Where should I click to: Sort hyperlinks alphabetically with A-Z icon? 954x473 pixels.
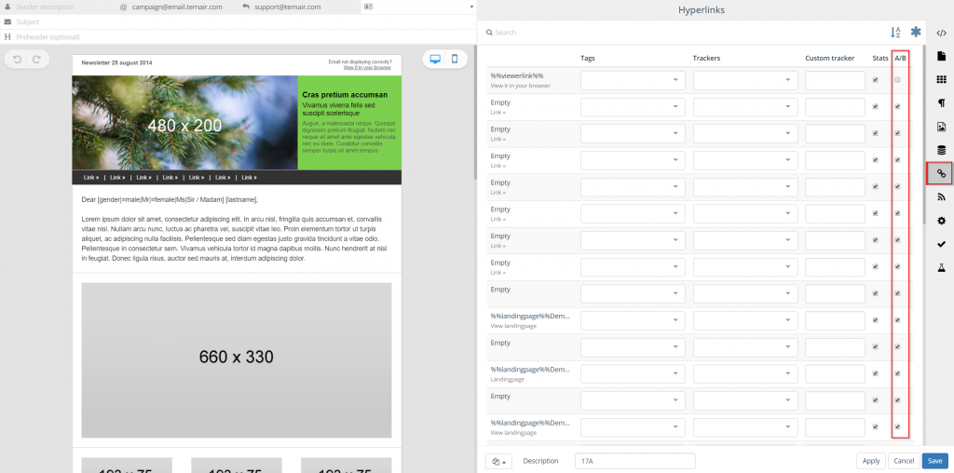tap(895, 33)
